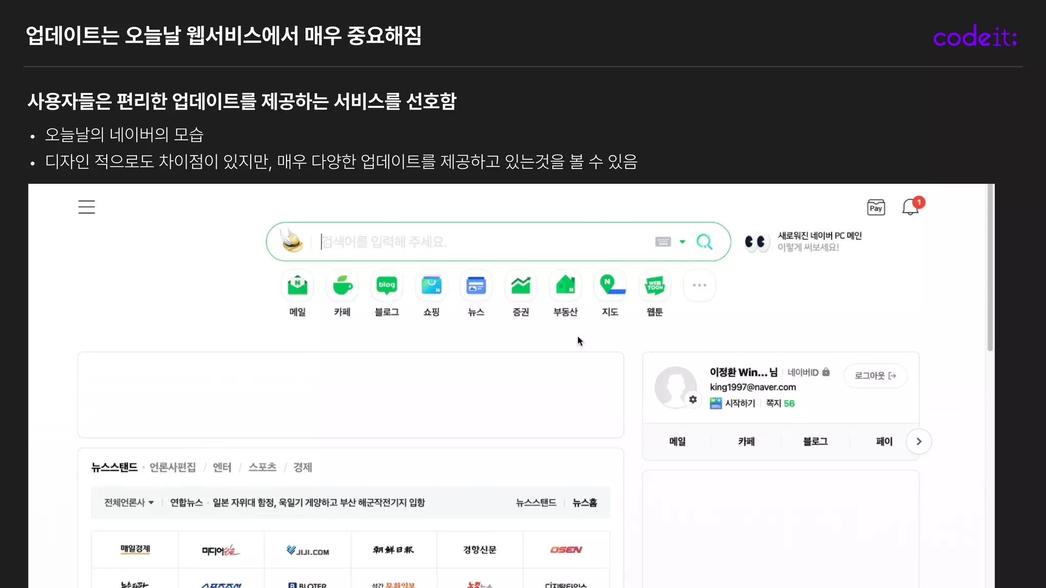Open the 새로워진 네이버 PC 메인 link
This screenshot has width=1046, height=588.
click(819, 236)
